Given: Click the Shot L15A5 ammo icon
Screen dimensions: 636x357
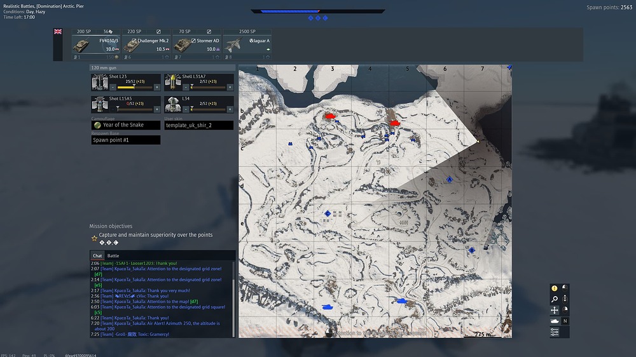Looking at the screenshot, I should pos(99,104).
